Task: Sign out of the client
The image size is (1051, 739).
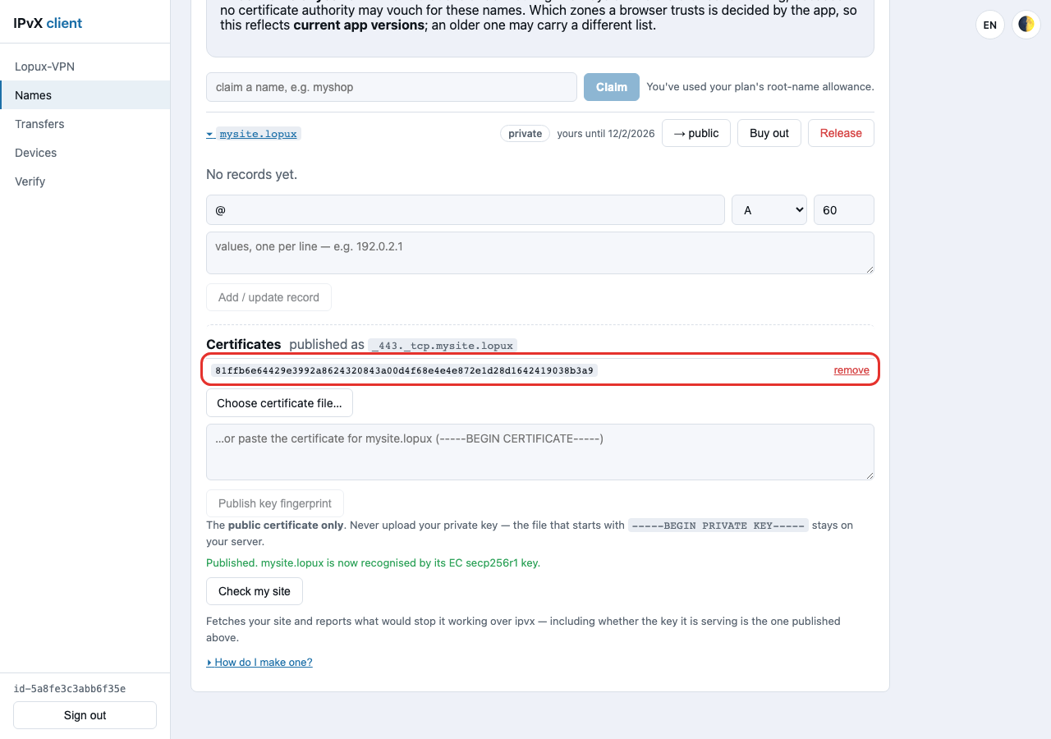Action: (x=85, y=715)
